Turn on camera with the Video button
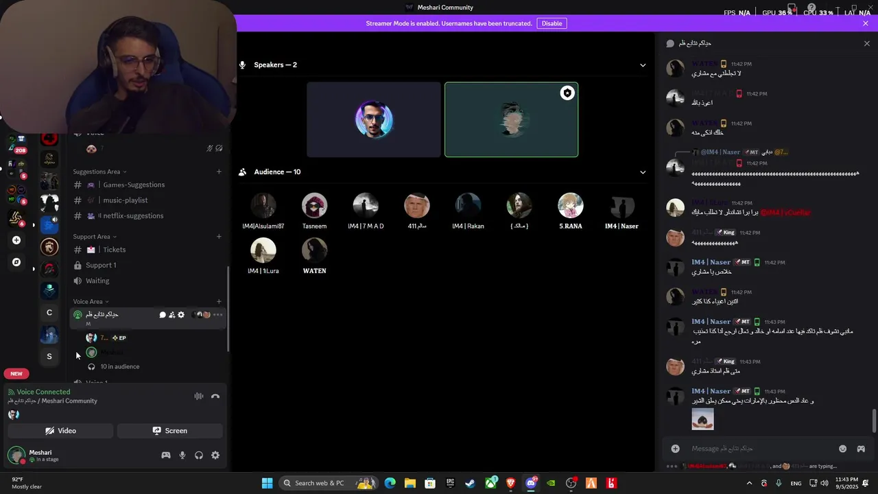This screenshot has width=878, height=494. (60, 431)
